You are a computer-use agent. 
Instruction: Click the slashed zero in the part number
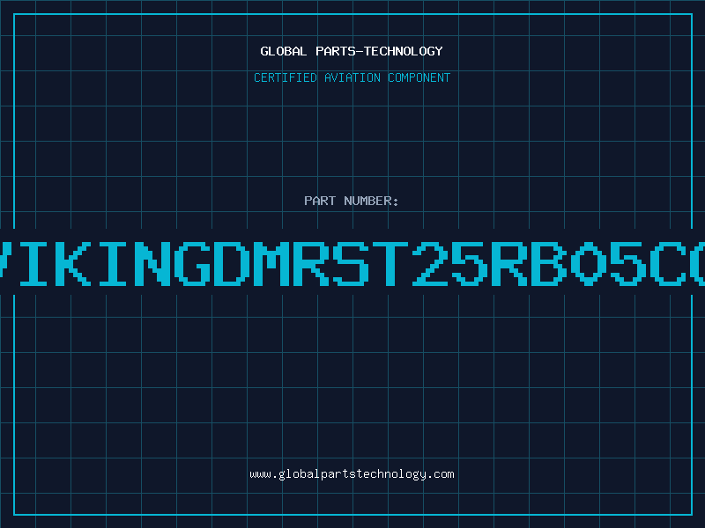point(589,263)
